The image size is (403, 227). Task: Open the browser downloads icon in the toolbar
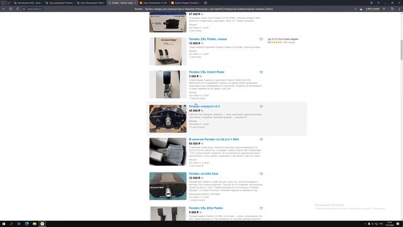399,9
